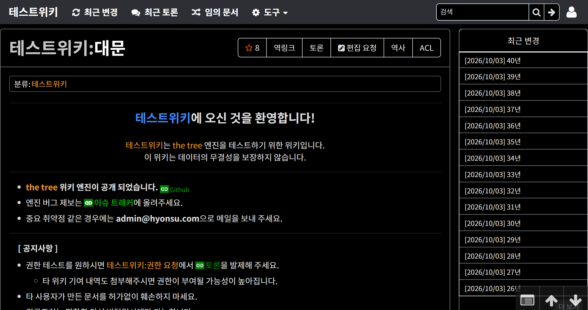Open the 테스트위키:권한 요청 link
The height and width of the screenshot is (310, 588).
tap(142, 265)
